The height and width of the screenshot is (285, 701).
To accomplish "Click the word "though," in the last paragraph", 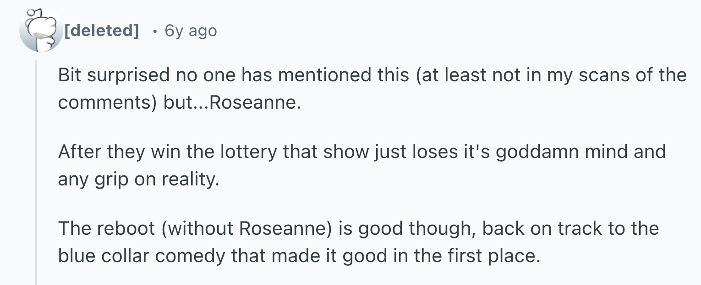I will click(x=440, y=228).
